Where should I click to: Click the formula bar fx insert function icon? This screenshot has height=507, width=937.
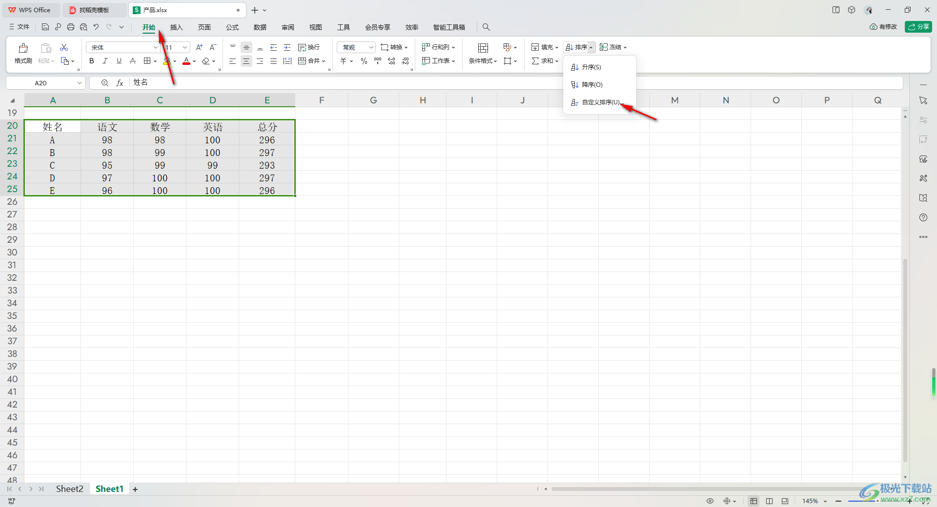pos(120,83)
